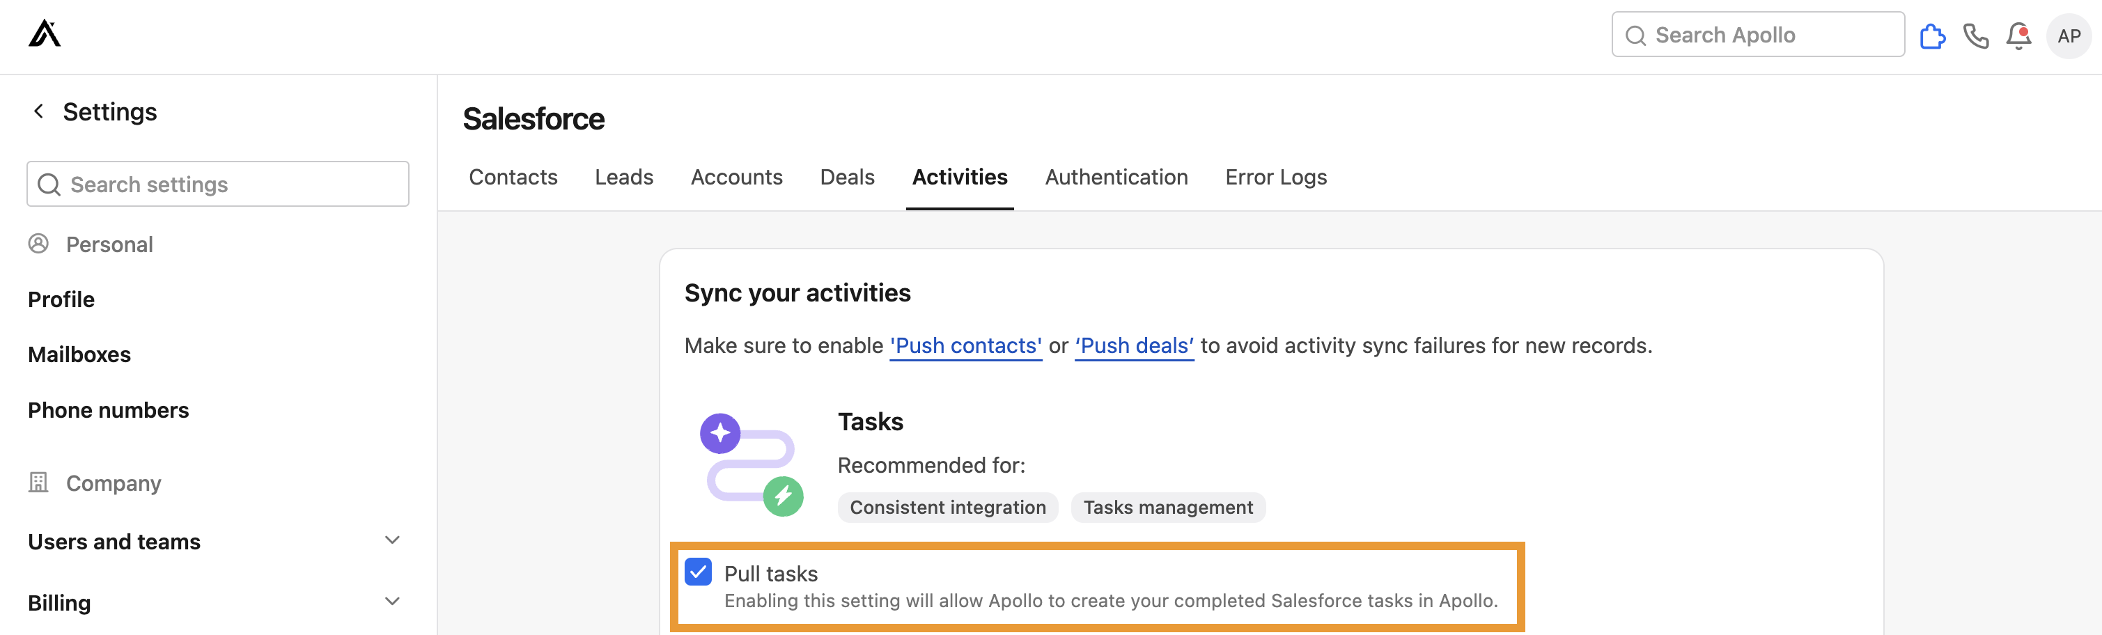Open the Authentication tab
This screenshot has width=2102, height=635.
1116,177
